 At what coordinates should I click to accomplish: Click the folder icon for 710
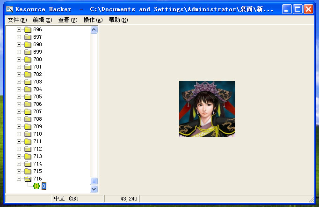coord(28,134)
